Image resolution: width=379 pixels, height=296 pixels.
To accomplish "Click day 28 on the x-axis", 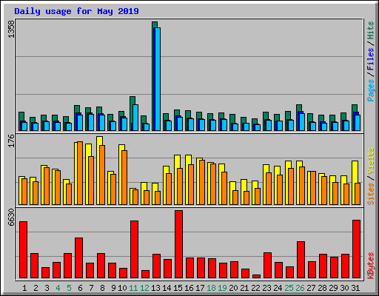I will click(322, 288).
